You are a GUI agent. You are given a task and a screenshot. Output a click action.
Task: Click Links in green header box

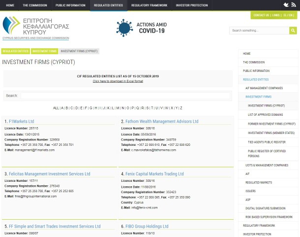click(276, 15)
